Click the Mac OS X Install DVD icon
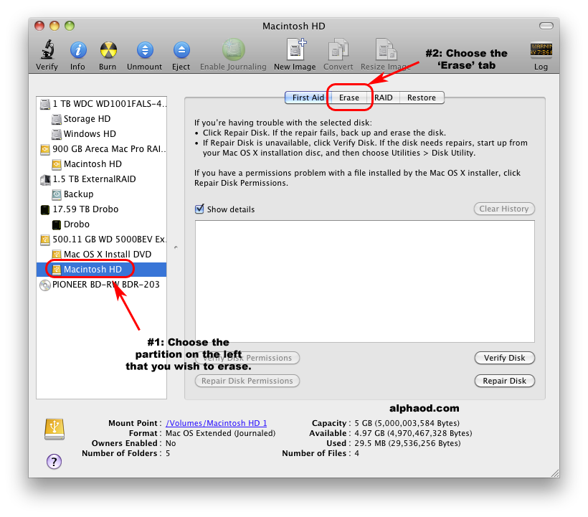 (56, 255)
